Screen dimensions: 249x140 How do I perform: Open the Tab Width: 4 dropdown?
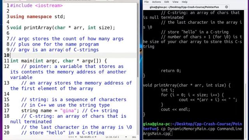pos(88,137)
